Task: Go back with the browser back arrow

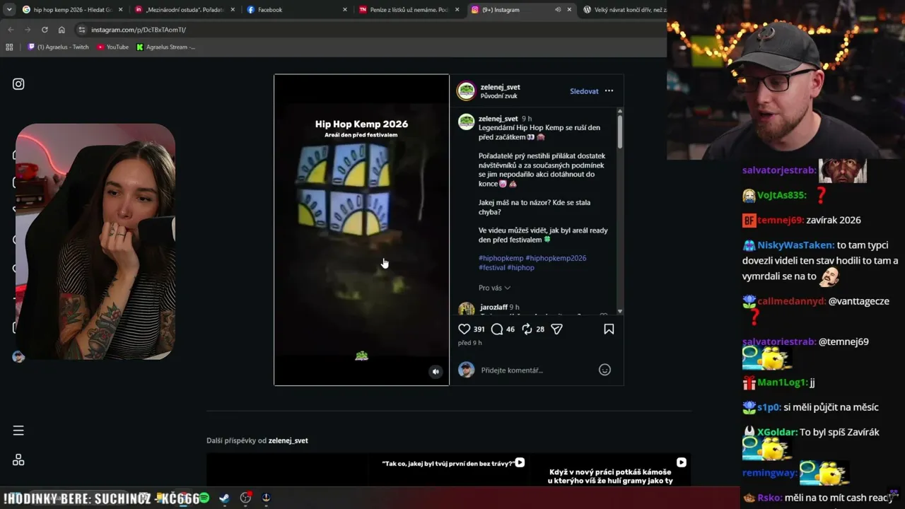Action: pyautogui.click(x=11, y=30)
